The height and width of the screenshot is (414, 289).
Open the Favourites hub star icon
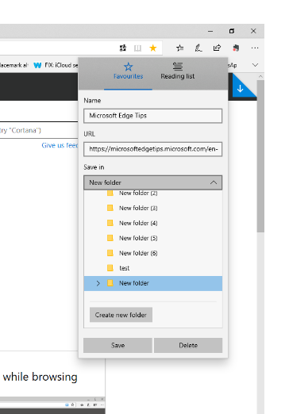coord(180,48)
